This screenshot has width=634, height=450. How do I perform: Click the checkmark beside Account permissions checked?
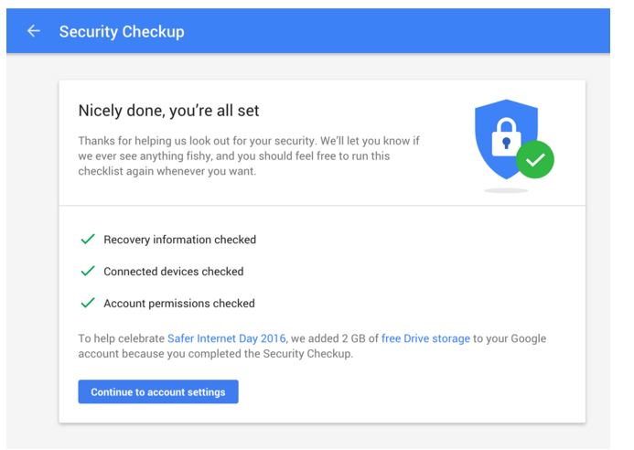[88, 303]
